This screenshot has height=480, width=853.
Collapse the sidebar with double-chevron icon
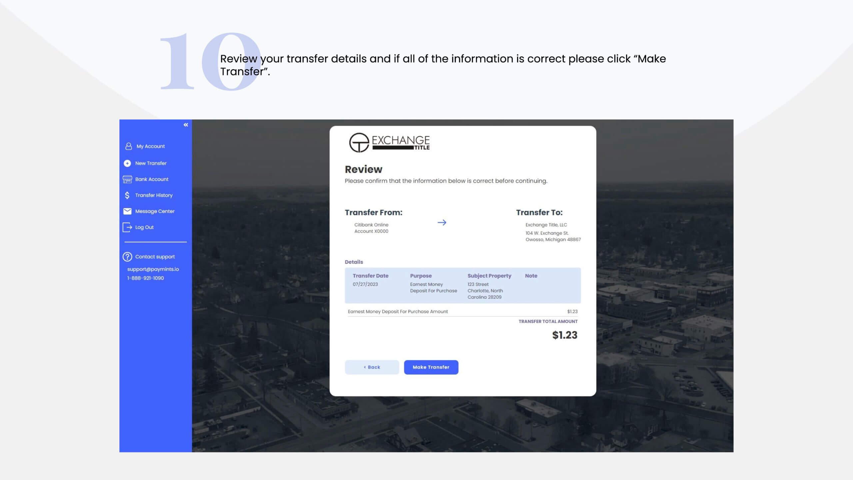tap(186, 125)
